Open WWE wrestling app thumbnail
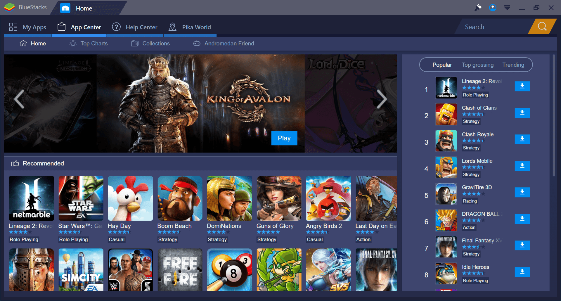 (130, 269)
